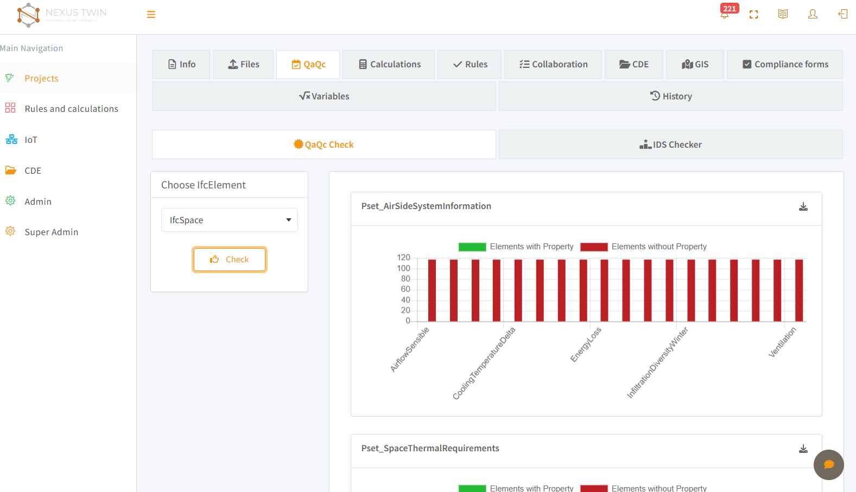
Task: Toggle green Elements with Property legend, AirSide chart
Action: (x=516, y=247)
